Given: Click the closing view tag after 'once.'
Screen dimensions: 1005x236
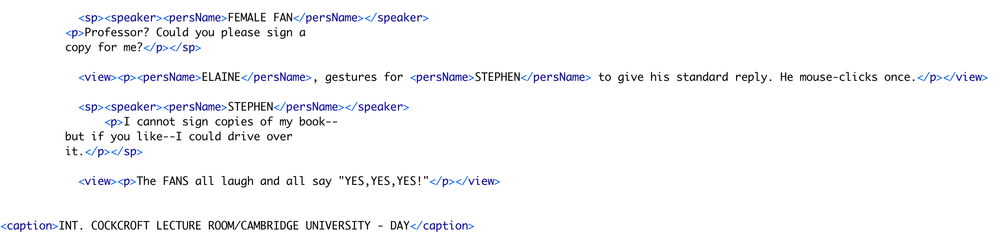Looking at the screenshot, I should [x=968, y=77].
